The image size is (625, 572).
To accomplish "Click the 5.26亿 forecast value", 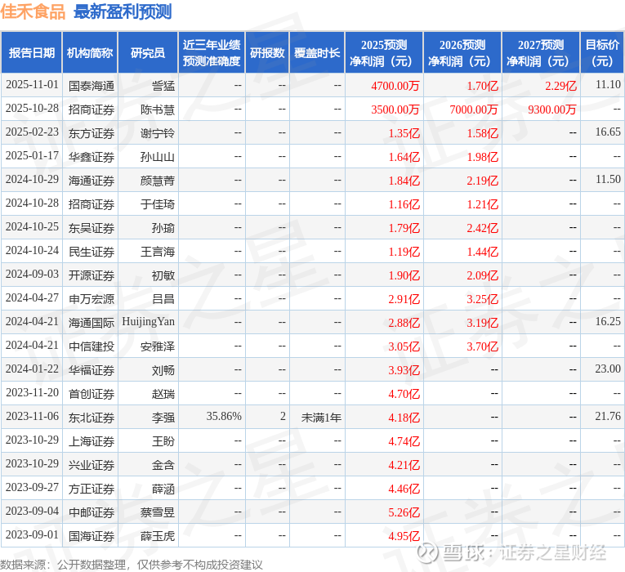I will [404, 512].
